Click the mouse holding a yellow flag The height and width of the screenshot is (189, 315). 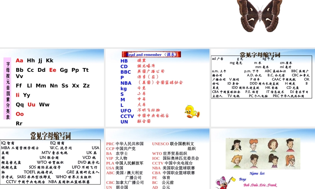(225, 182)
